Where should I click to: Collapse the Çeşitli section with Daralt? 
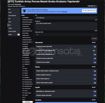click(94, 87)
